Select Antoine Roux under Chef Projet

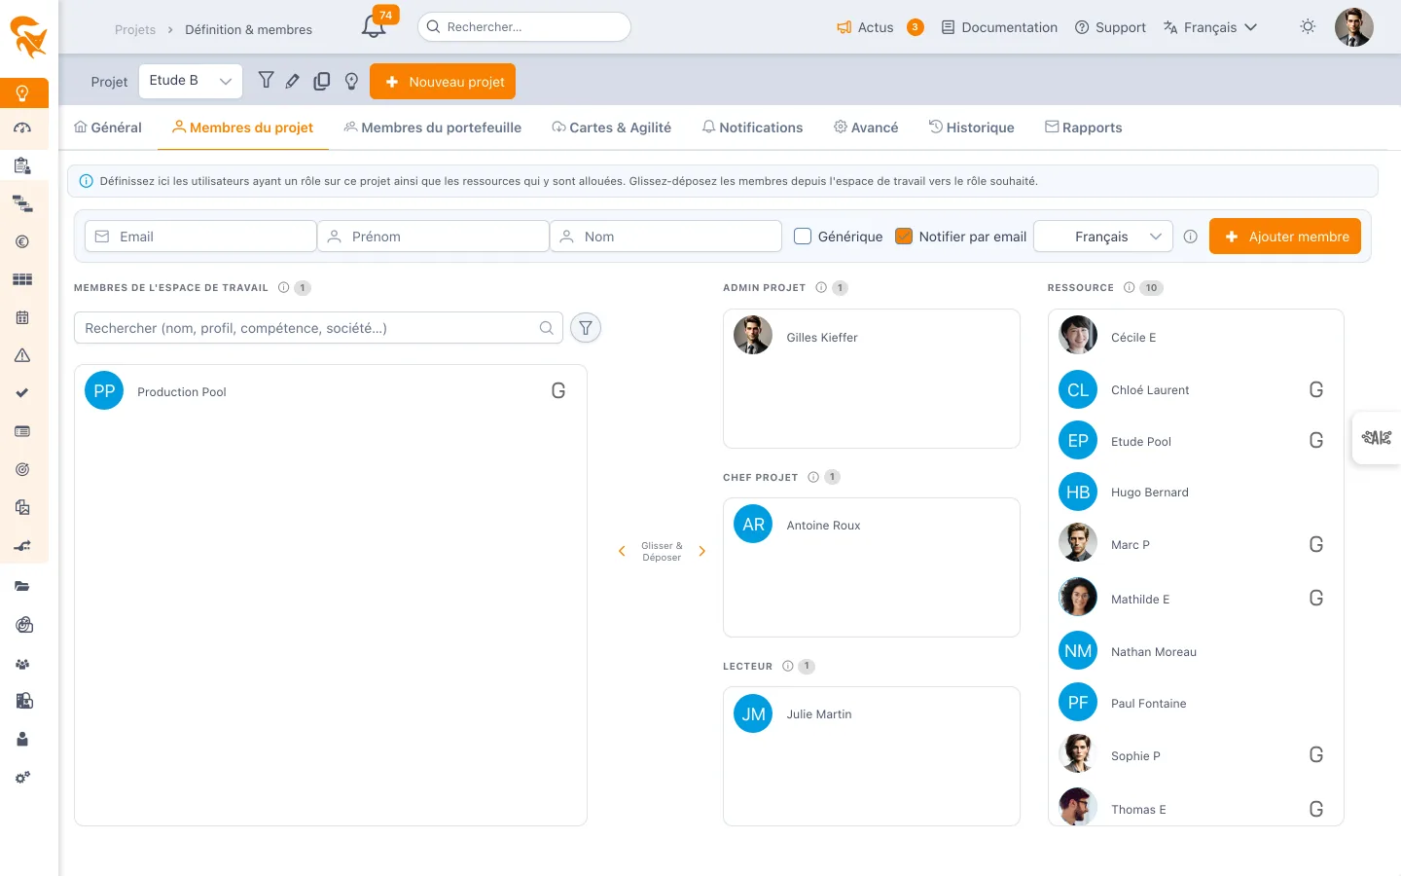[871, 525]
